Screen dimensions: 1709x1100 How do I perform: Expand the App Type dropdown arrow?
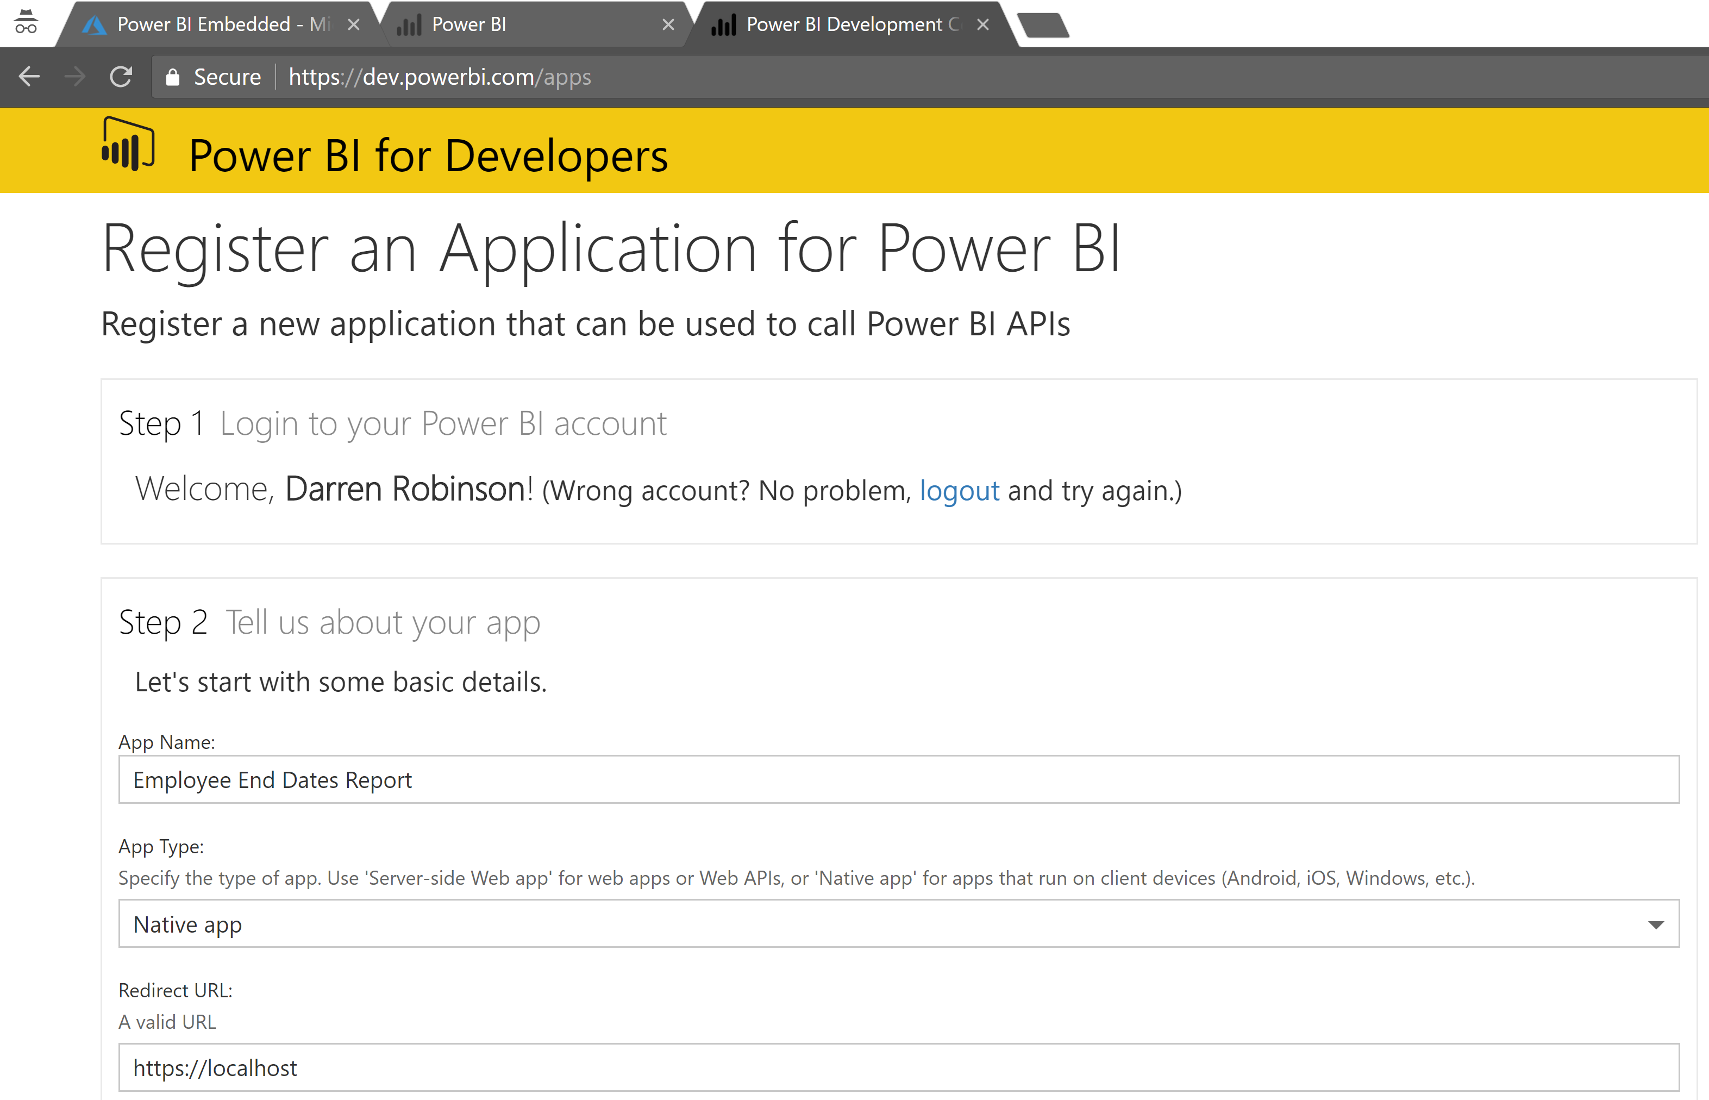point(1655,924)
